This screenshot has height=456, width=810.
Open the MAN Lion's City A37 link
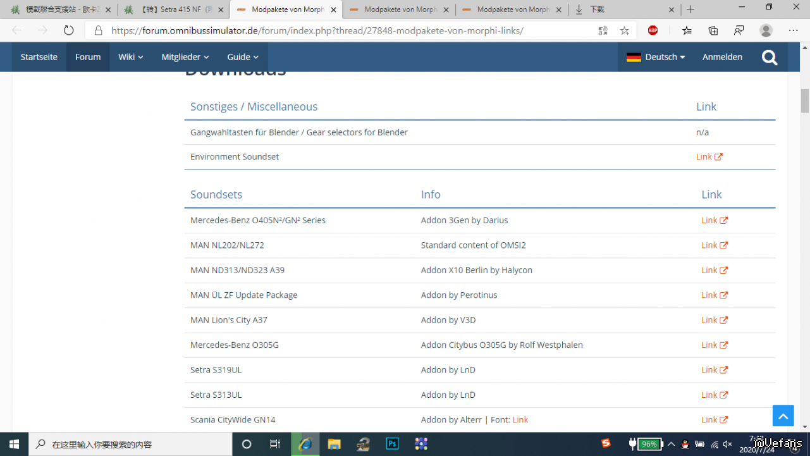715,320
